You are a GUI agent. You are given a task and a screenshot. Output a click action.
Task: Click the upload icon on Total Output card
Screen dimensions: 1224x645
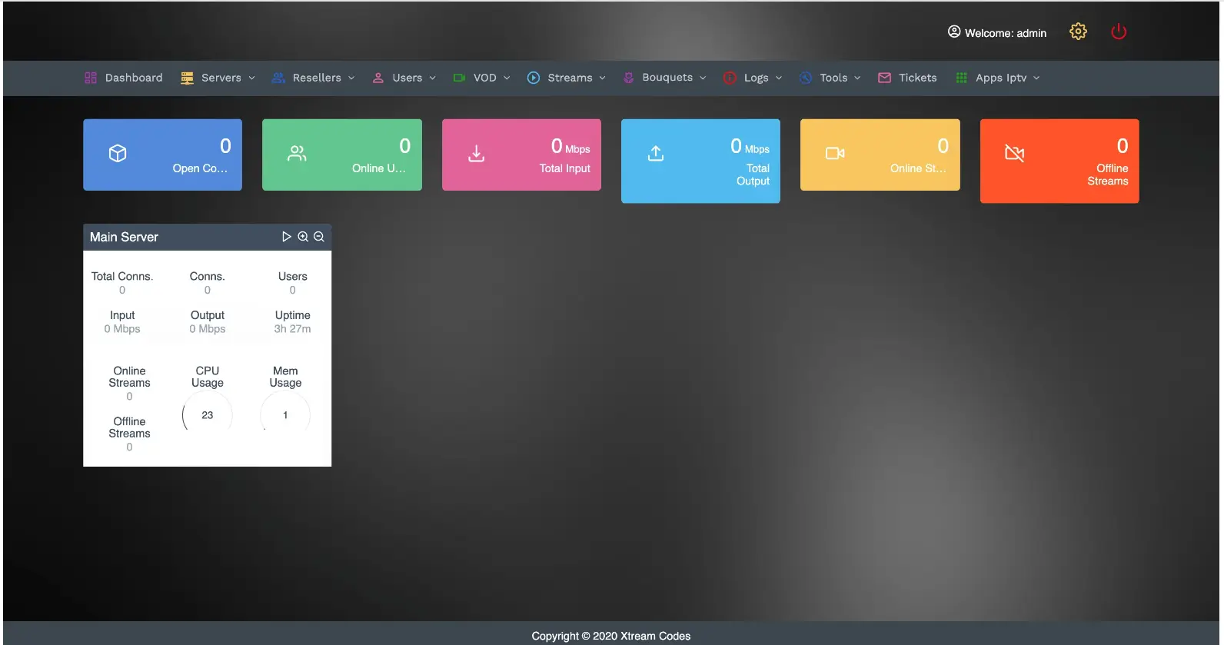click(x=656, y=154)
